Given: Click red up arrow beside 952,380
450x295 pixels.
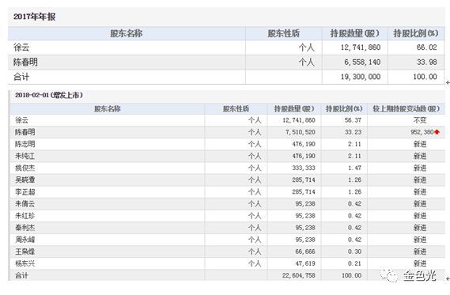Looking at the screenshot, I should (437, 132).
